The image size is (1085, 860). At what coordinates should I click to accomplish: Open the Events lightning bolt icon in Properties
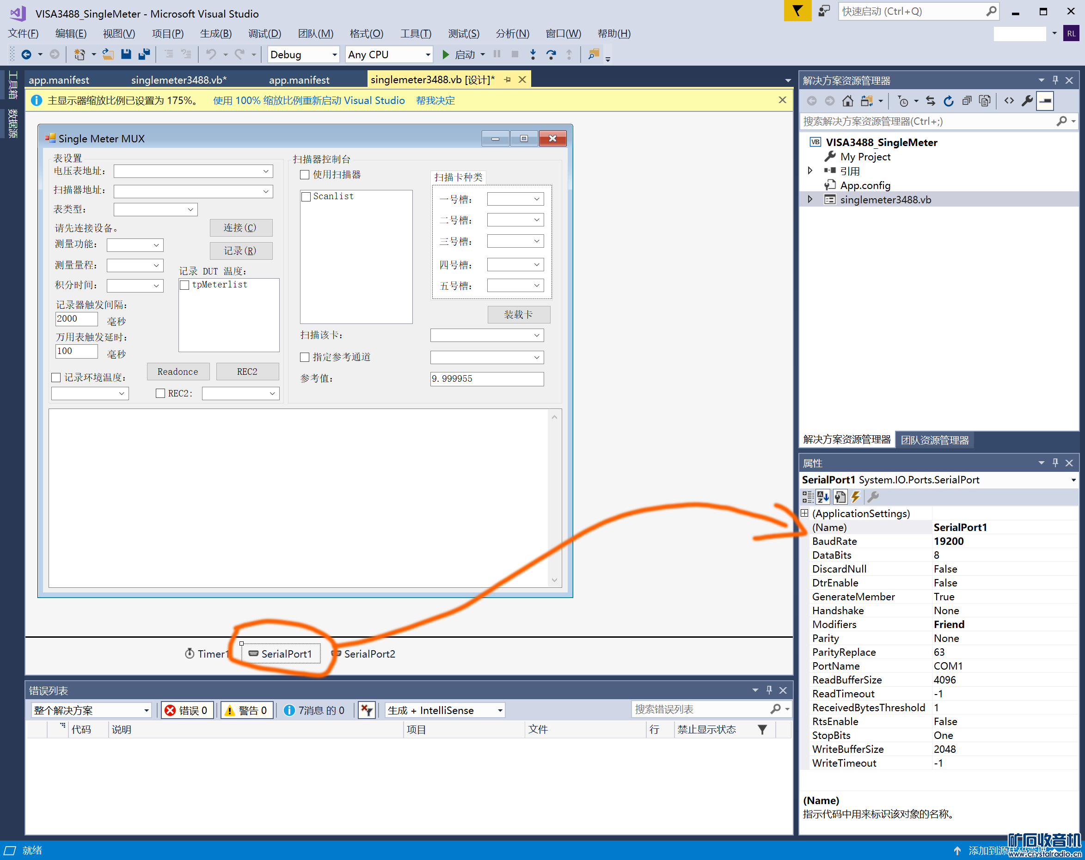coord(856,497)
